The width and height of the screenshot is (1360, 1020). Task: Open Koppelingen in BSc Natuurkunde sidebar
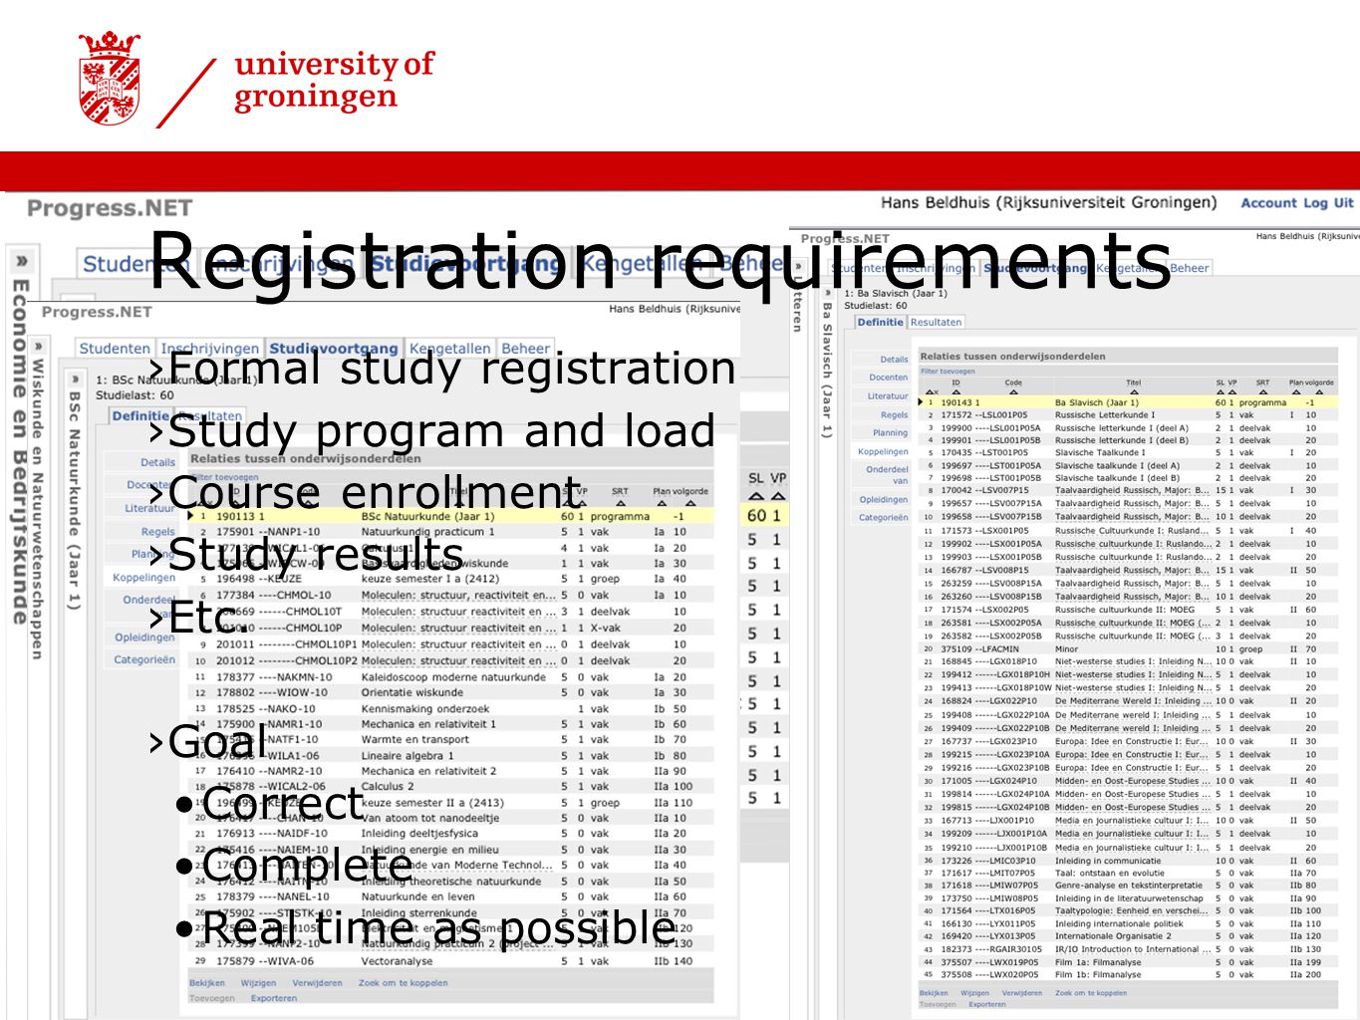143,578
